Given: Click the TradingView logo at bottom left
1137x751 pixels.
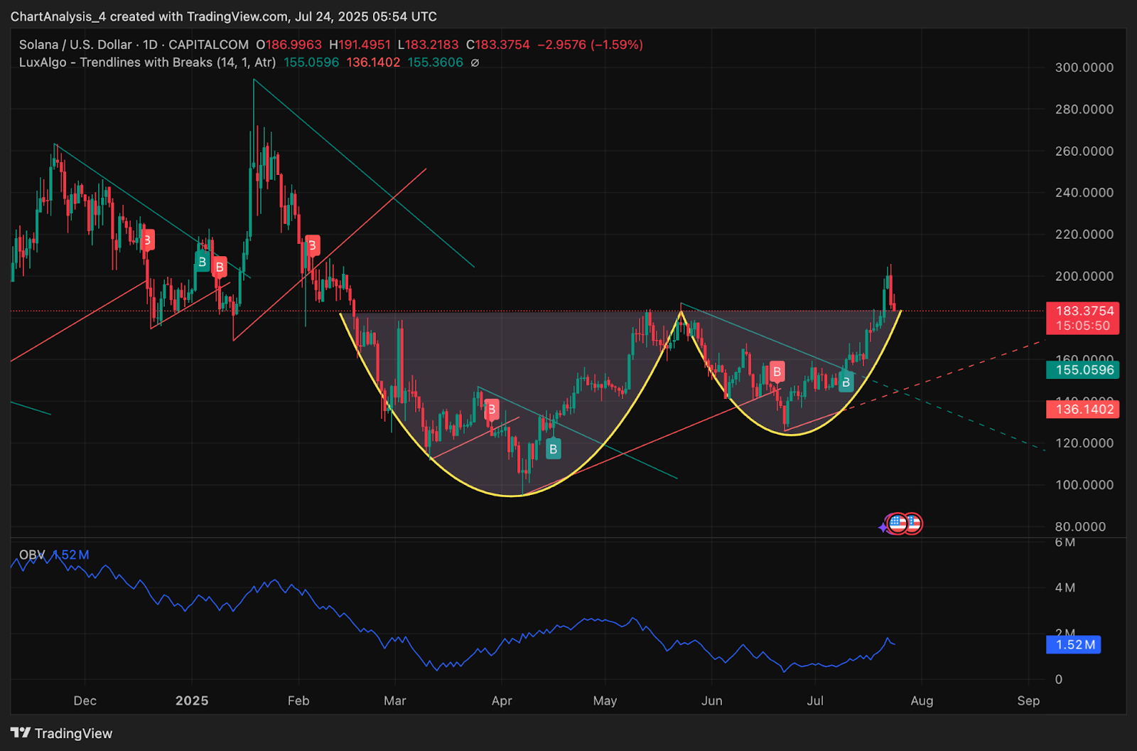Looking at the screenshot, I should tap(61, 733).
